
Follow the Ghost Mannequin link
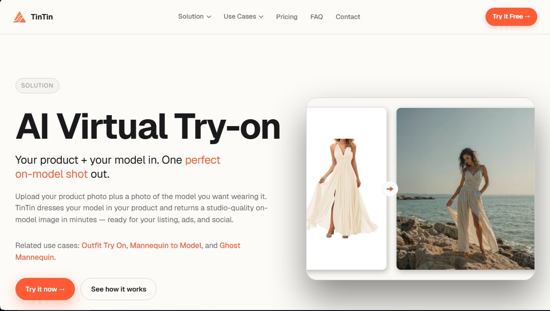pos(128,251)
